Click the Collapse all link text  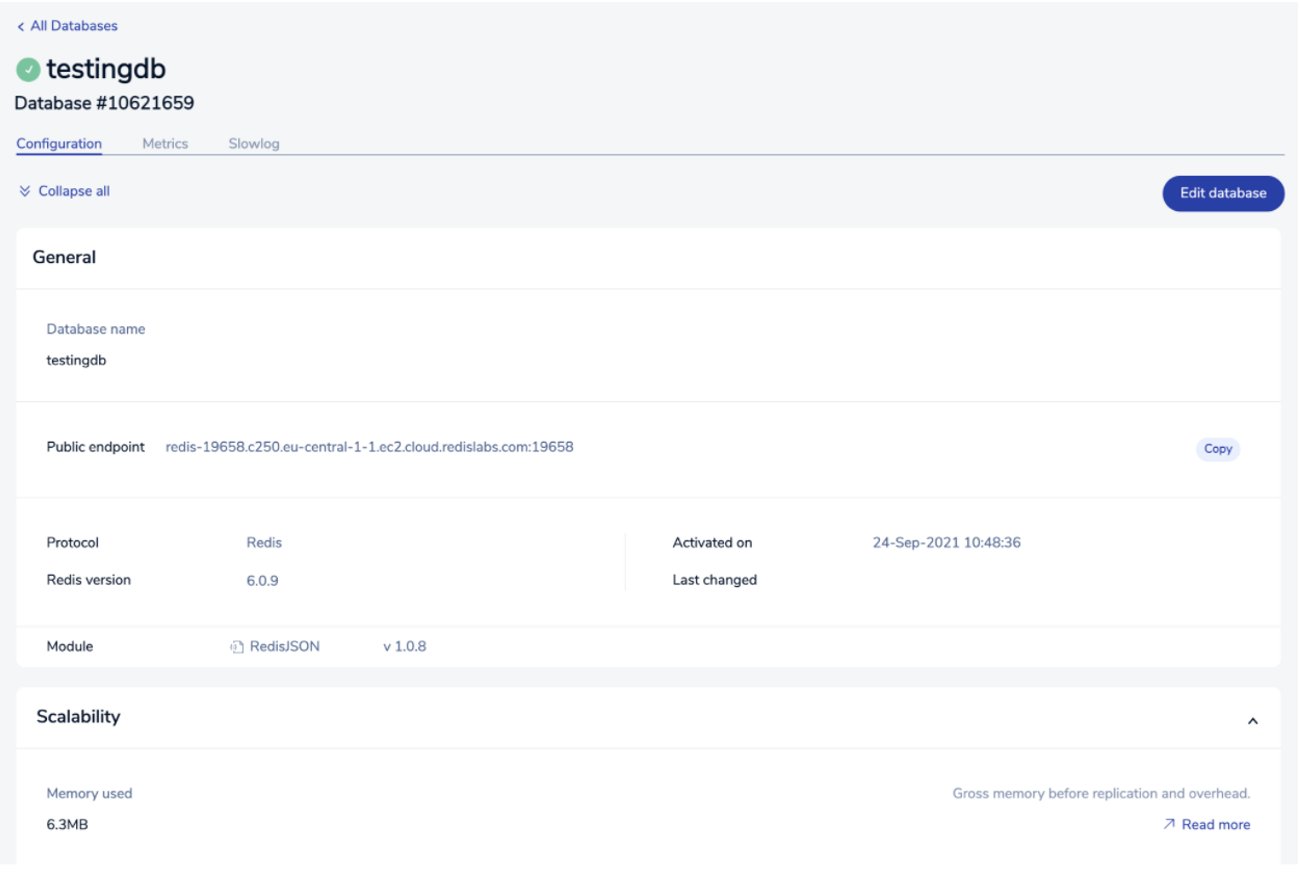click(x=73, y=191)
